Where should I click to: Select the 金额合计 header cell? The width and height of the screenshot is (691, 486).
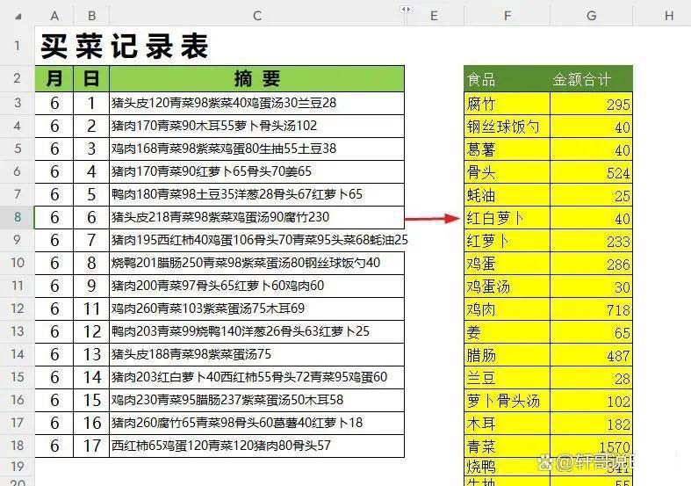pyautogui.click(x=591, y=79)
